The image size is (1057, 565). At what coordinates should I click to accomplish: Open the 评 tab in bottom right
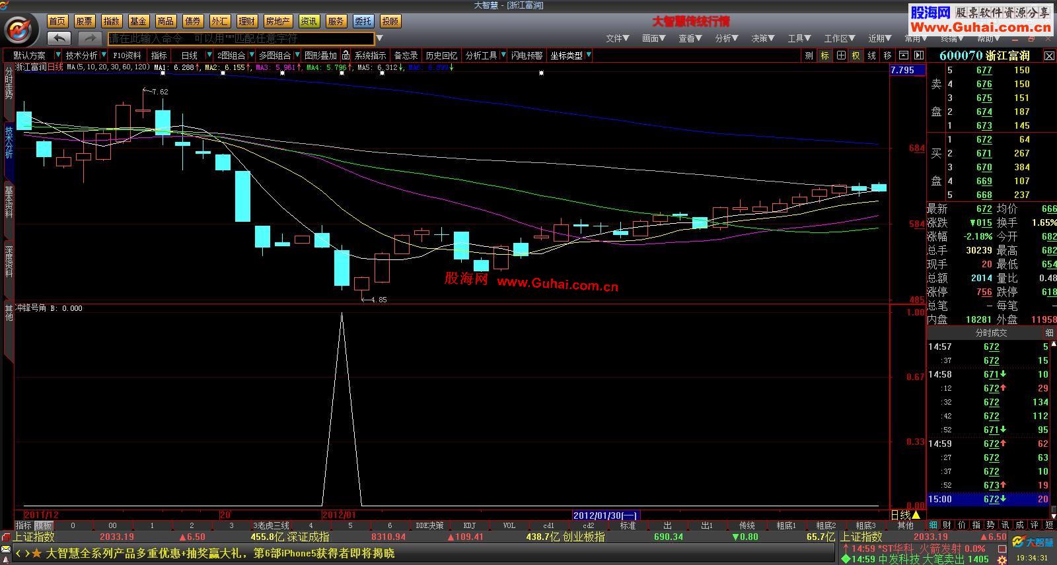tap(1035, 525)
